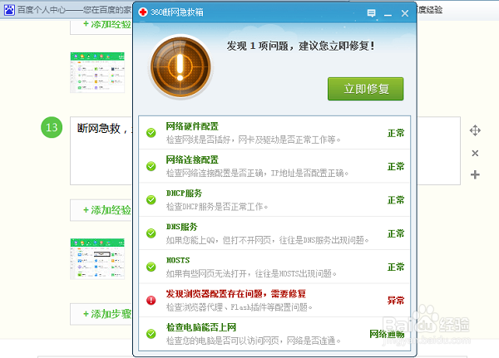Select the 网络连接配置 heading
Screen dimensions: 499x358
pos(192,159)
